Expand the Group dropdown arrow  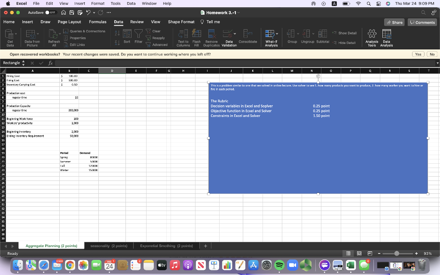[x=298, y=34]
